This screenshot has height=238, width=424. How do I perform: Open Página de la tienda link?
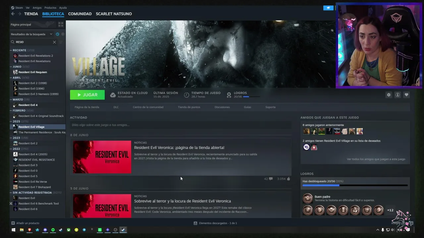87,107
